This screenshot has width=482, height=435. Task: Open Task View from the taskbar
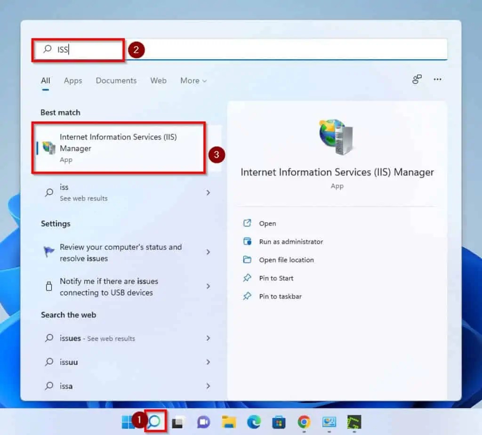click(177, 422)
